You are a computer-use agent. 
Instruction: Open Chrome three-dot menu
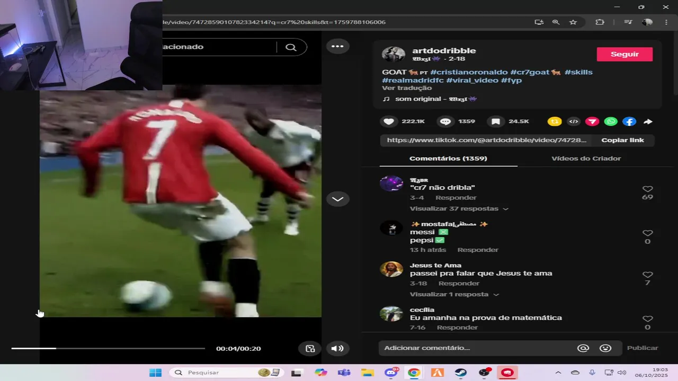tap(666, 22)
